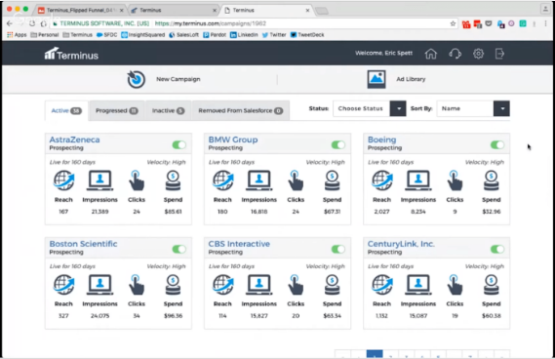Open the LinkedIn bookmark
The image size is (555, 359).
[x=244, y=35]
